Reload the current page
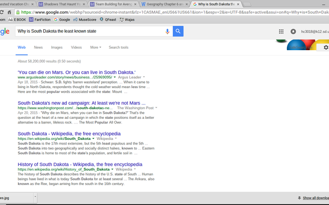 (2, 12)
